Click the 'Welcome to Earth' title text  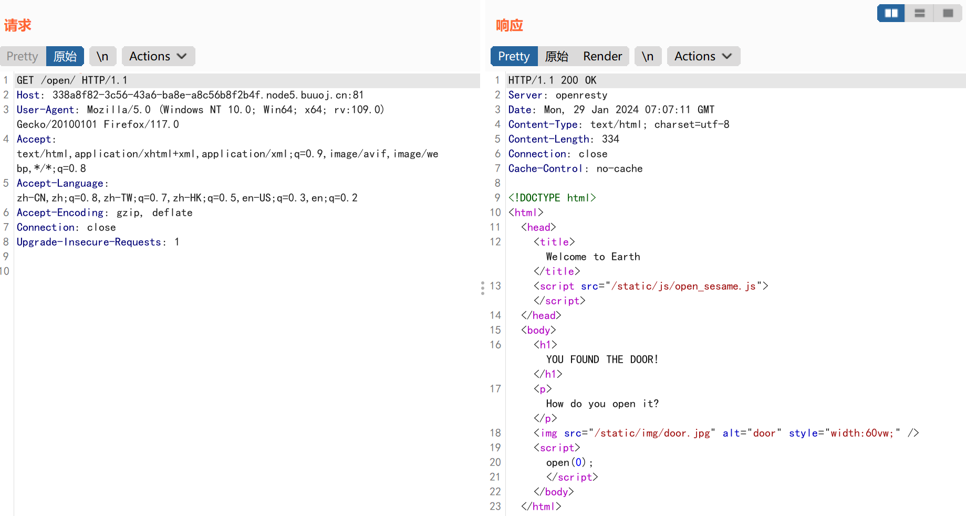click(x=593, y=257)
